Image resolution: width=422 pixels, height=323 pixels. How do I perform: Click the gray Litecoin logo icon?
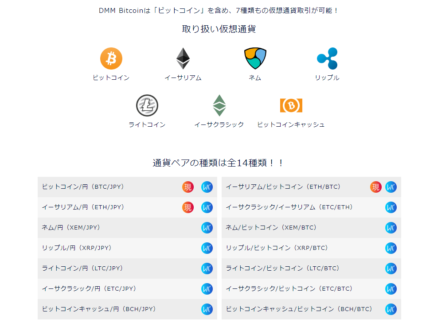[x=147, y=105]
